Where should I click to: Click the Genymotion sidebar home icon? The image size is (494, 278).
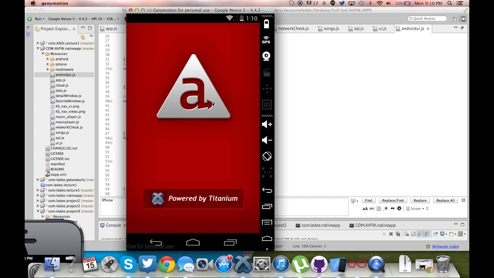[x=267, y=239]
